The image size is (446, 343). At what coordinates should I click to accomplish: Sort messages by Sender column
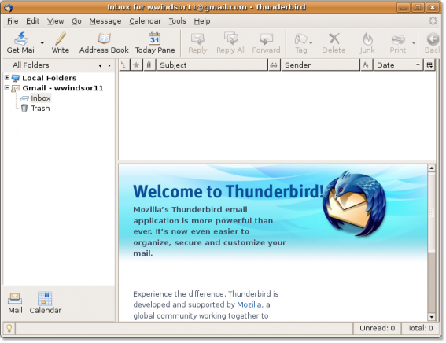coord(320,65)
